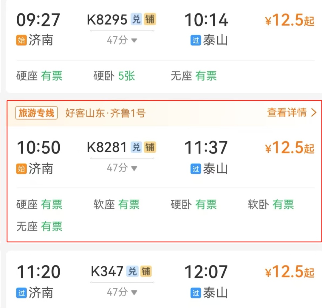Tap the 铺 badge beside K347
Viewport: 322px width, 308px height.
pyautogui.click(x=146, y=271)
